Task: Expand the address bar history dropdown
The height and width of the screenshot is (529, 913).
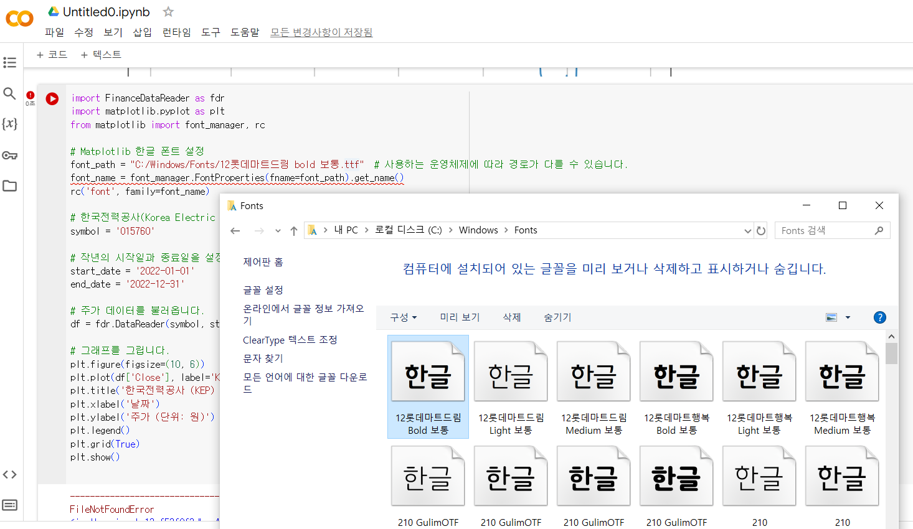Action: [x=747, y=231]
